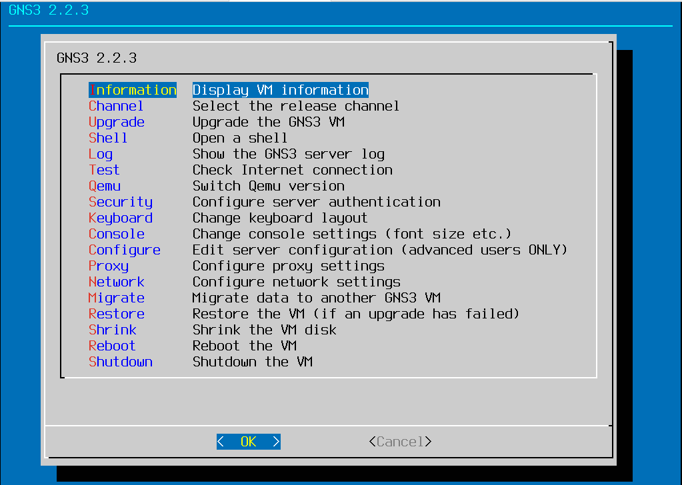Click 'Shrink the VM disk' text
682x485 pixels.
click(x=265, y=330)
